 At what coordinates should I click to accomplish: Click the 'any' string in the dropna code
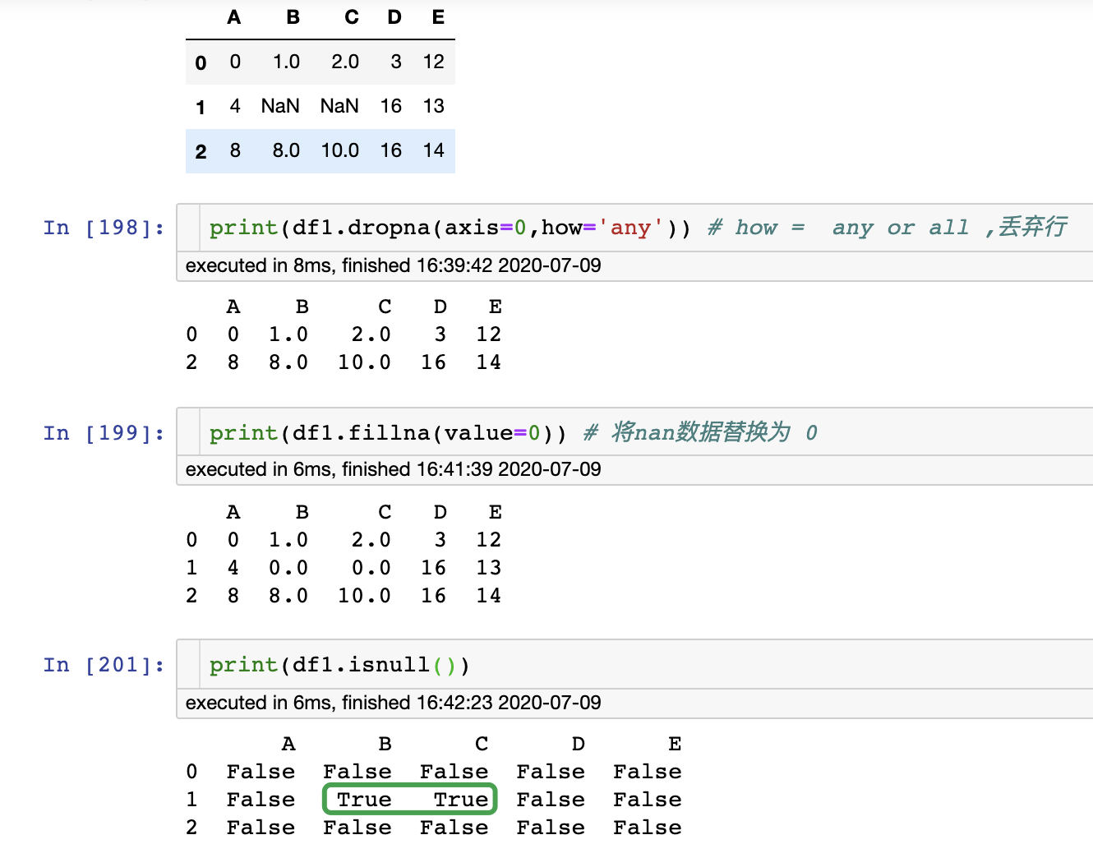(x=630, y=228)
